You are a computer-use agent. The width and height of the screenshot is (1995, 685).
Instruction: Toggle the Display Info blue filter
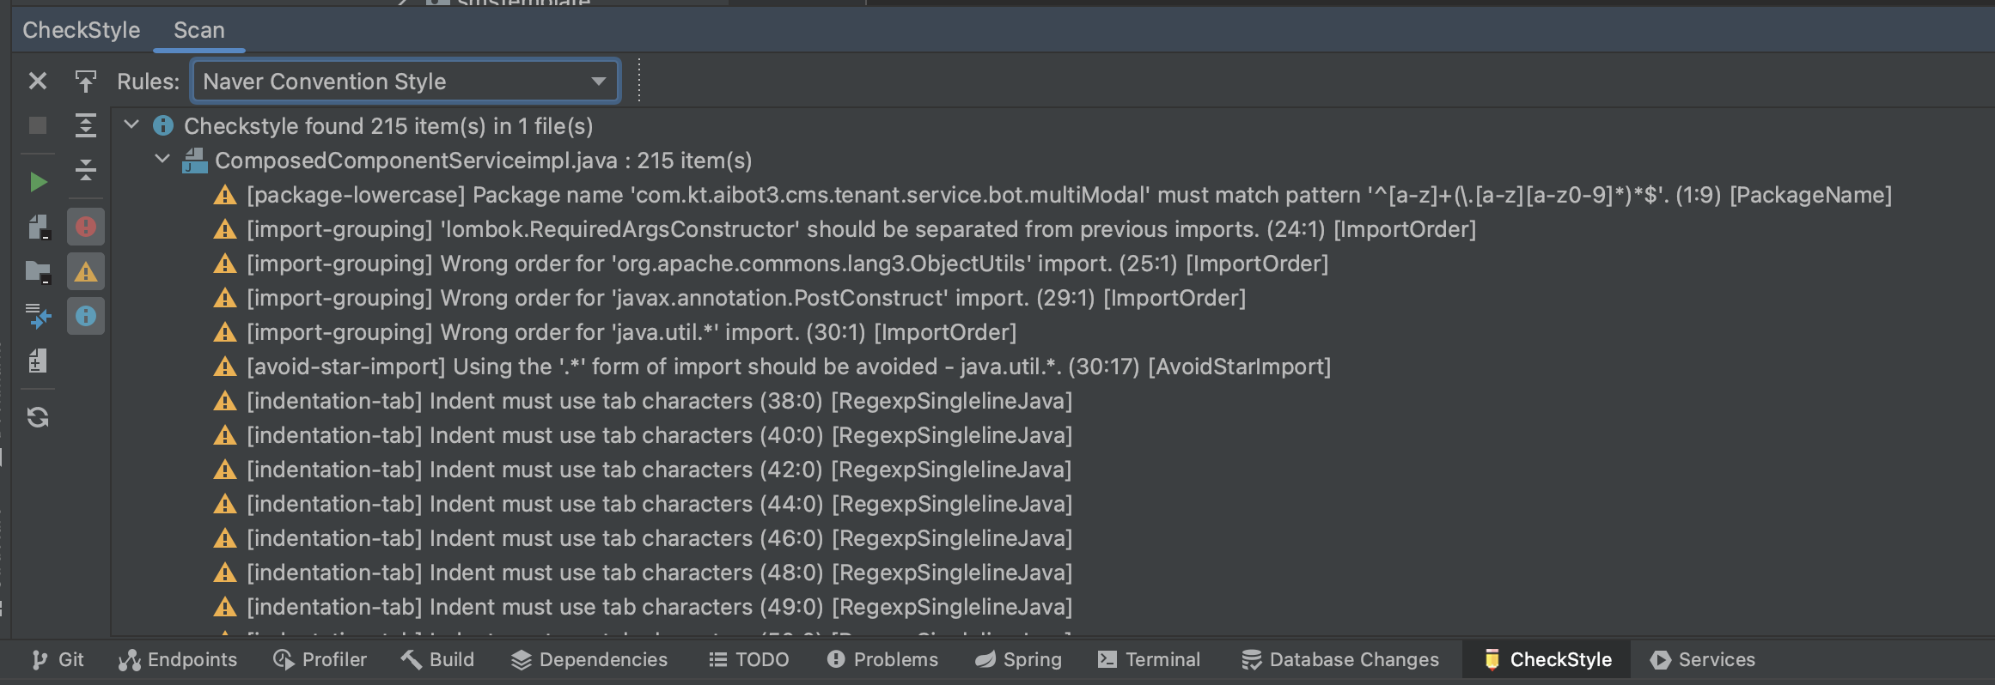click(x=85, y=317)
